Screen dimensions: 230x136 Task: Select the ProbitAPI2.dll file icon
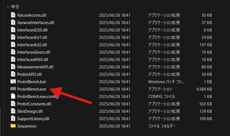[13, 74]
